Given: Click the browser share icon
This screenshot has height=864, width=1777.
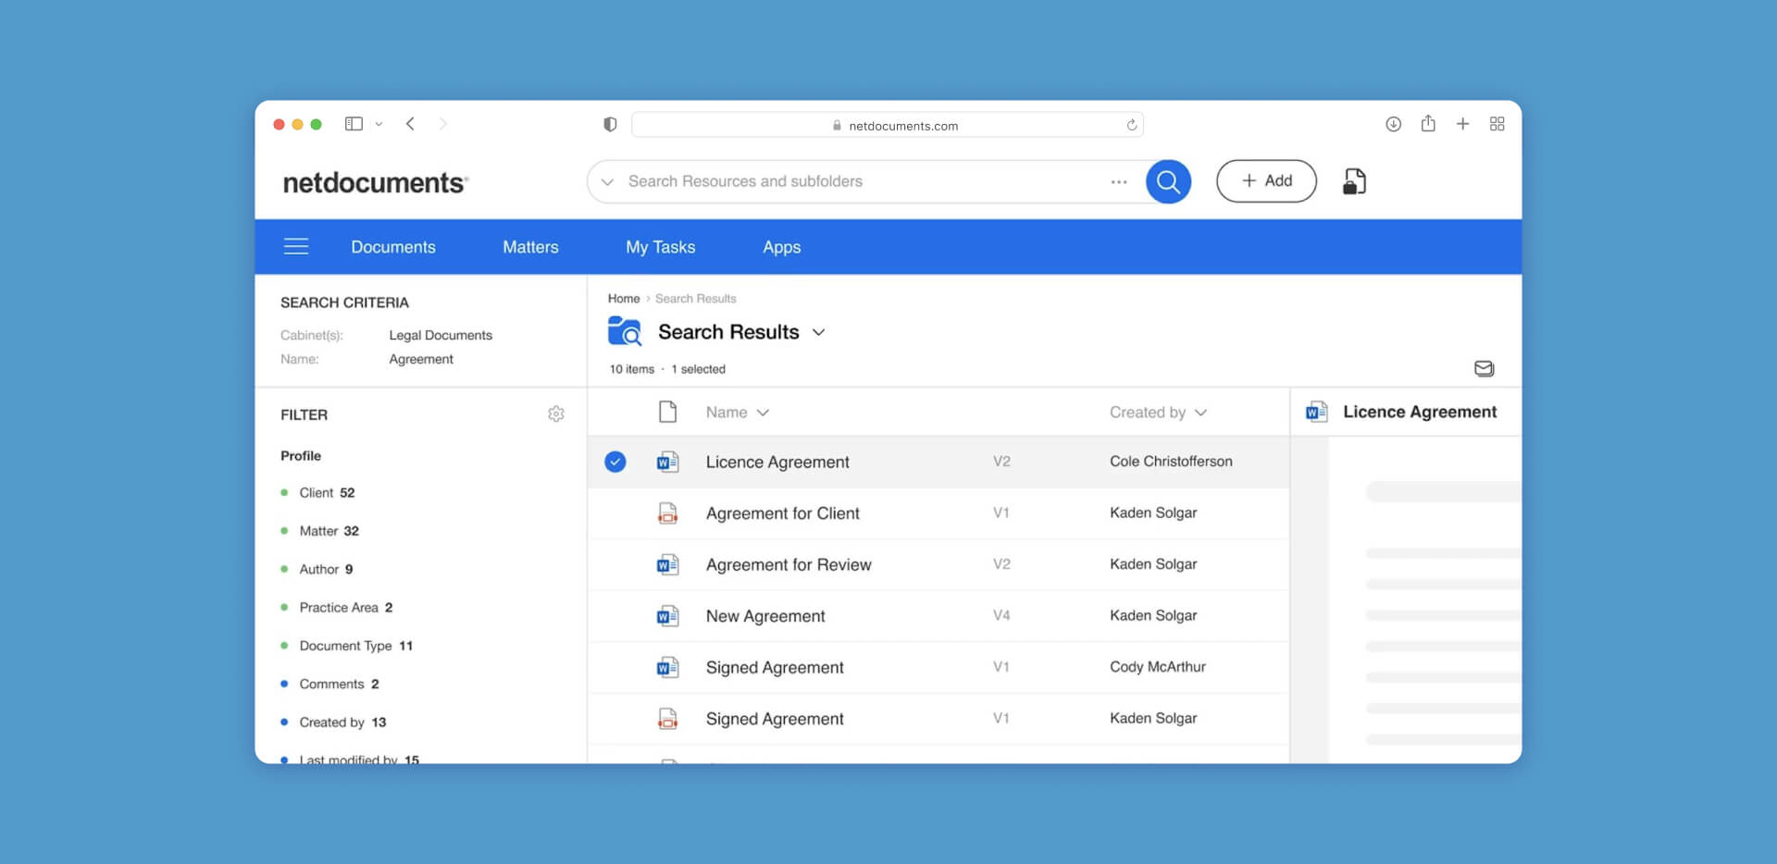Looking at the screenshot, I should point(1428,123).
